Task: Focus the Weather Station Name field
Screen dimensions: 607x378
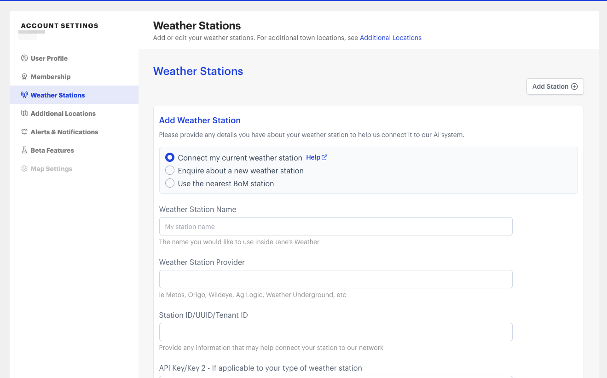Action: tap(335, 226)
